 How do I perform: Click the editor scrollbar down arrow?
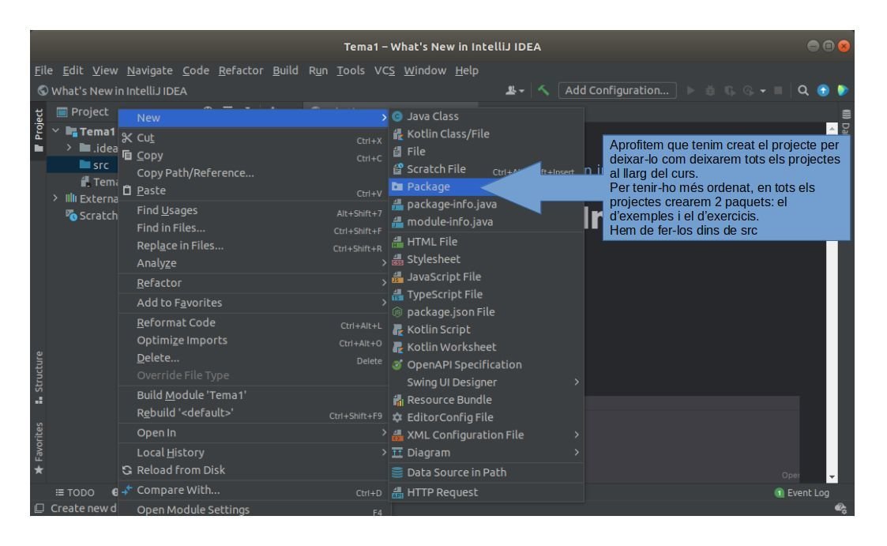pyautogui.click(x=832, y=477)
